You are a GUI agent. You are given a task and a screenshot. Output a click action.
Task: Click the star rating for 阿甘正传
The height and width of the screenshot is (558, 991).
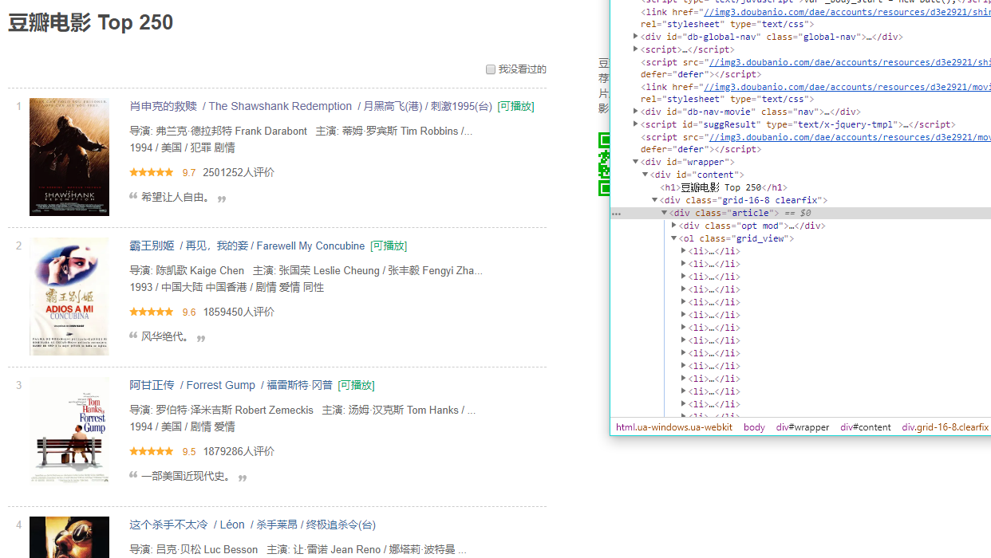coord(152,451)
